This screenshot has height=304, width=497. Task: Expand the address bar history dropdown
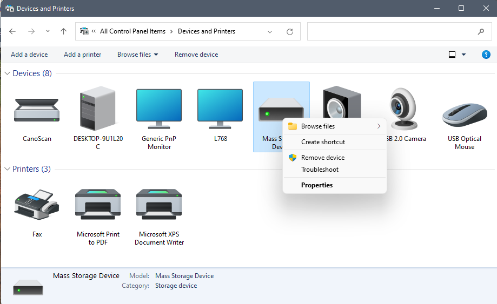pos(270,32)
